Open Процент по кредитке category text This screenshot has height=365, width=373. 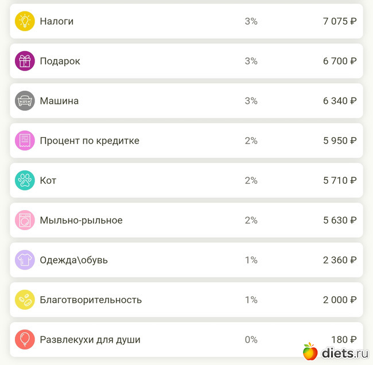(x=90, y=141)
